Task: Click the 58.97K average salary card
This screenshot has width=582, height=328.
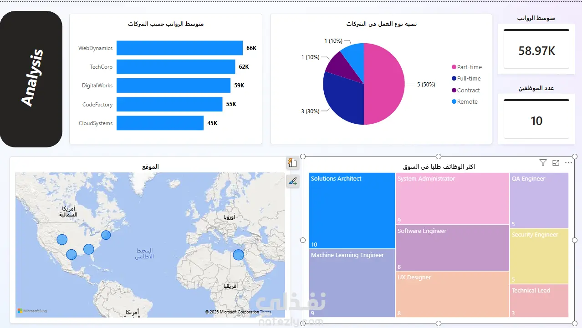Action: click(536, 49)
